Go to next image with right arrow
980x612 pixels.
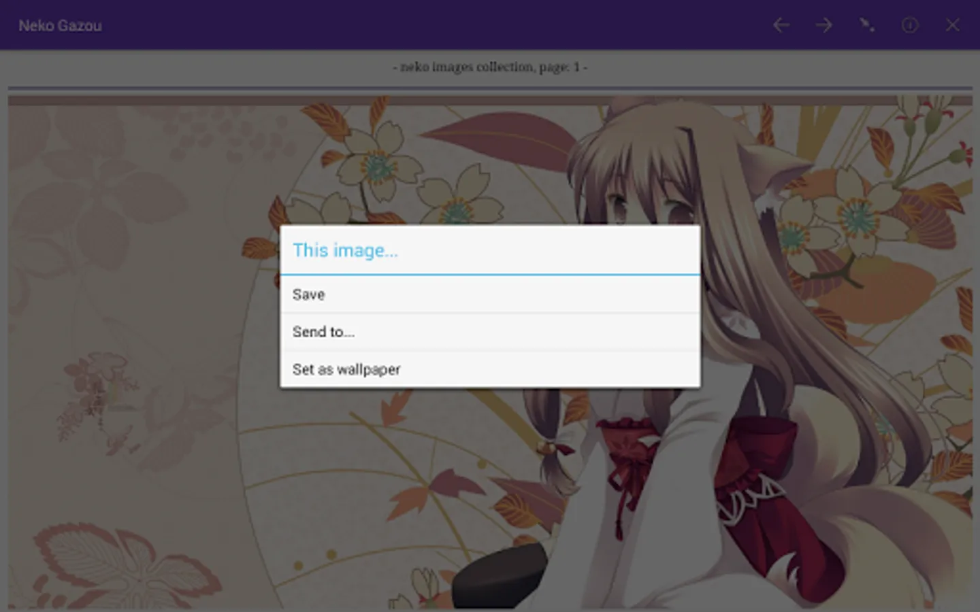(824, 25)
